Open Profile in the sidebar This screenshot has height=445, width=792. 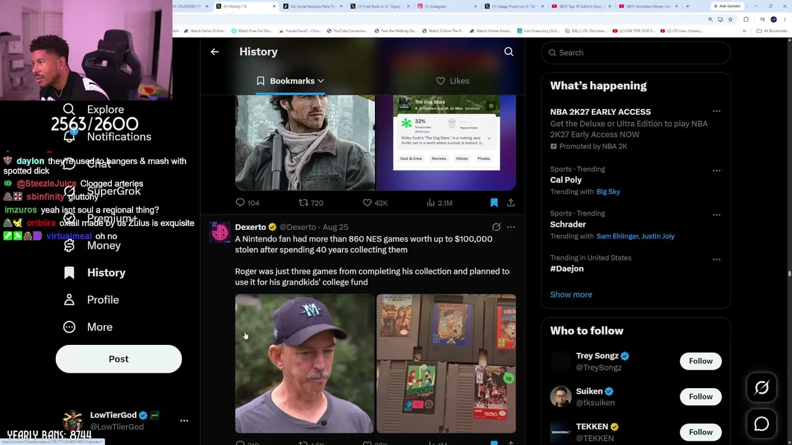click(91, 300)
